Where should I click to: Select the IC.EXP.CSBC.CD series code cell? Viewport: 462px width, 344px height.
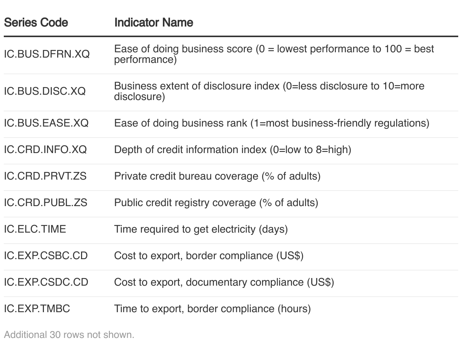(46, 256)
